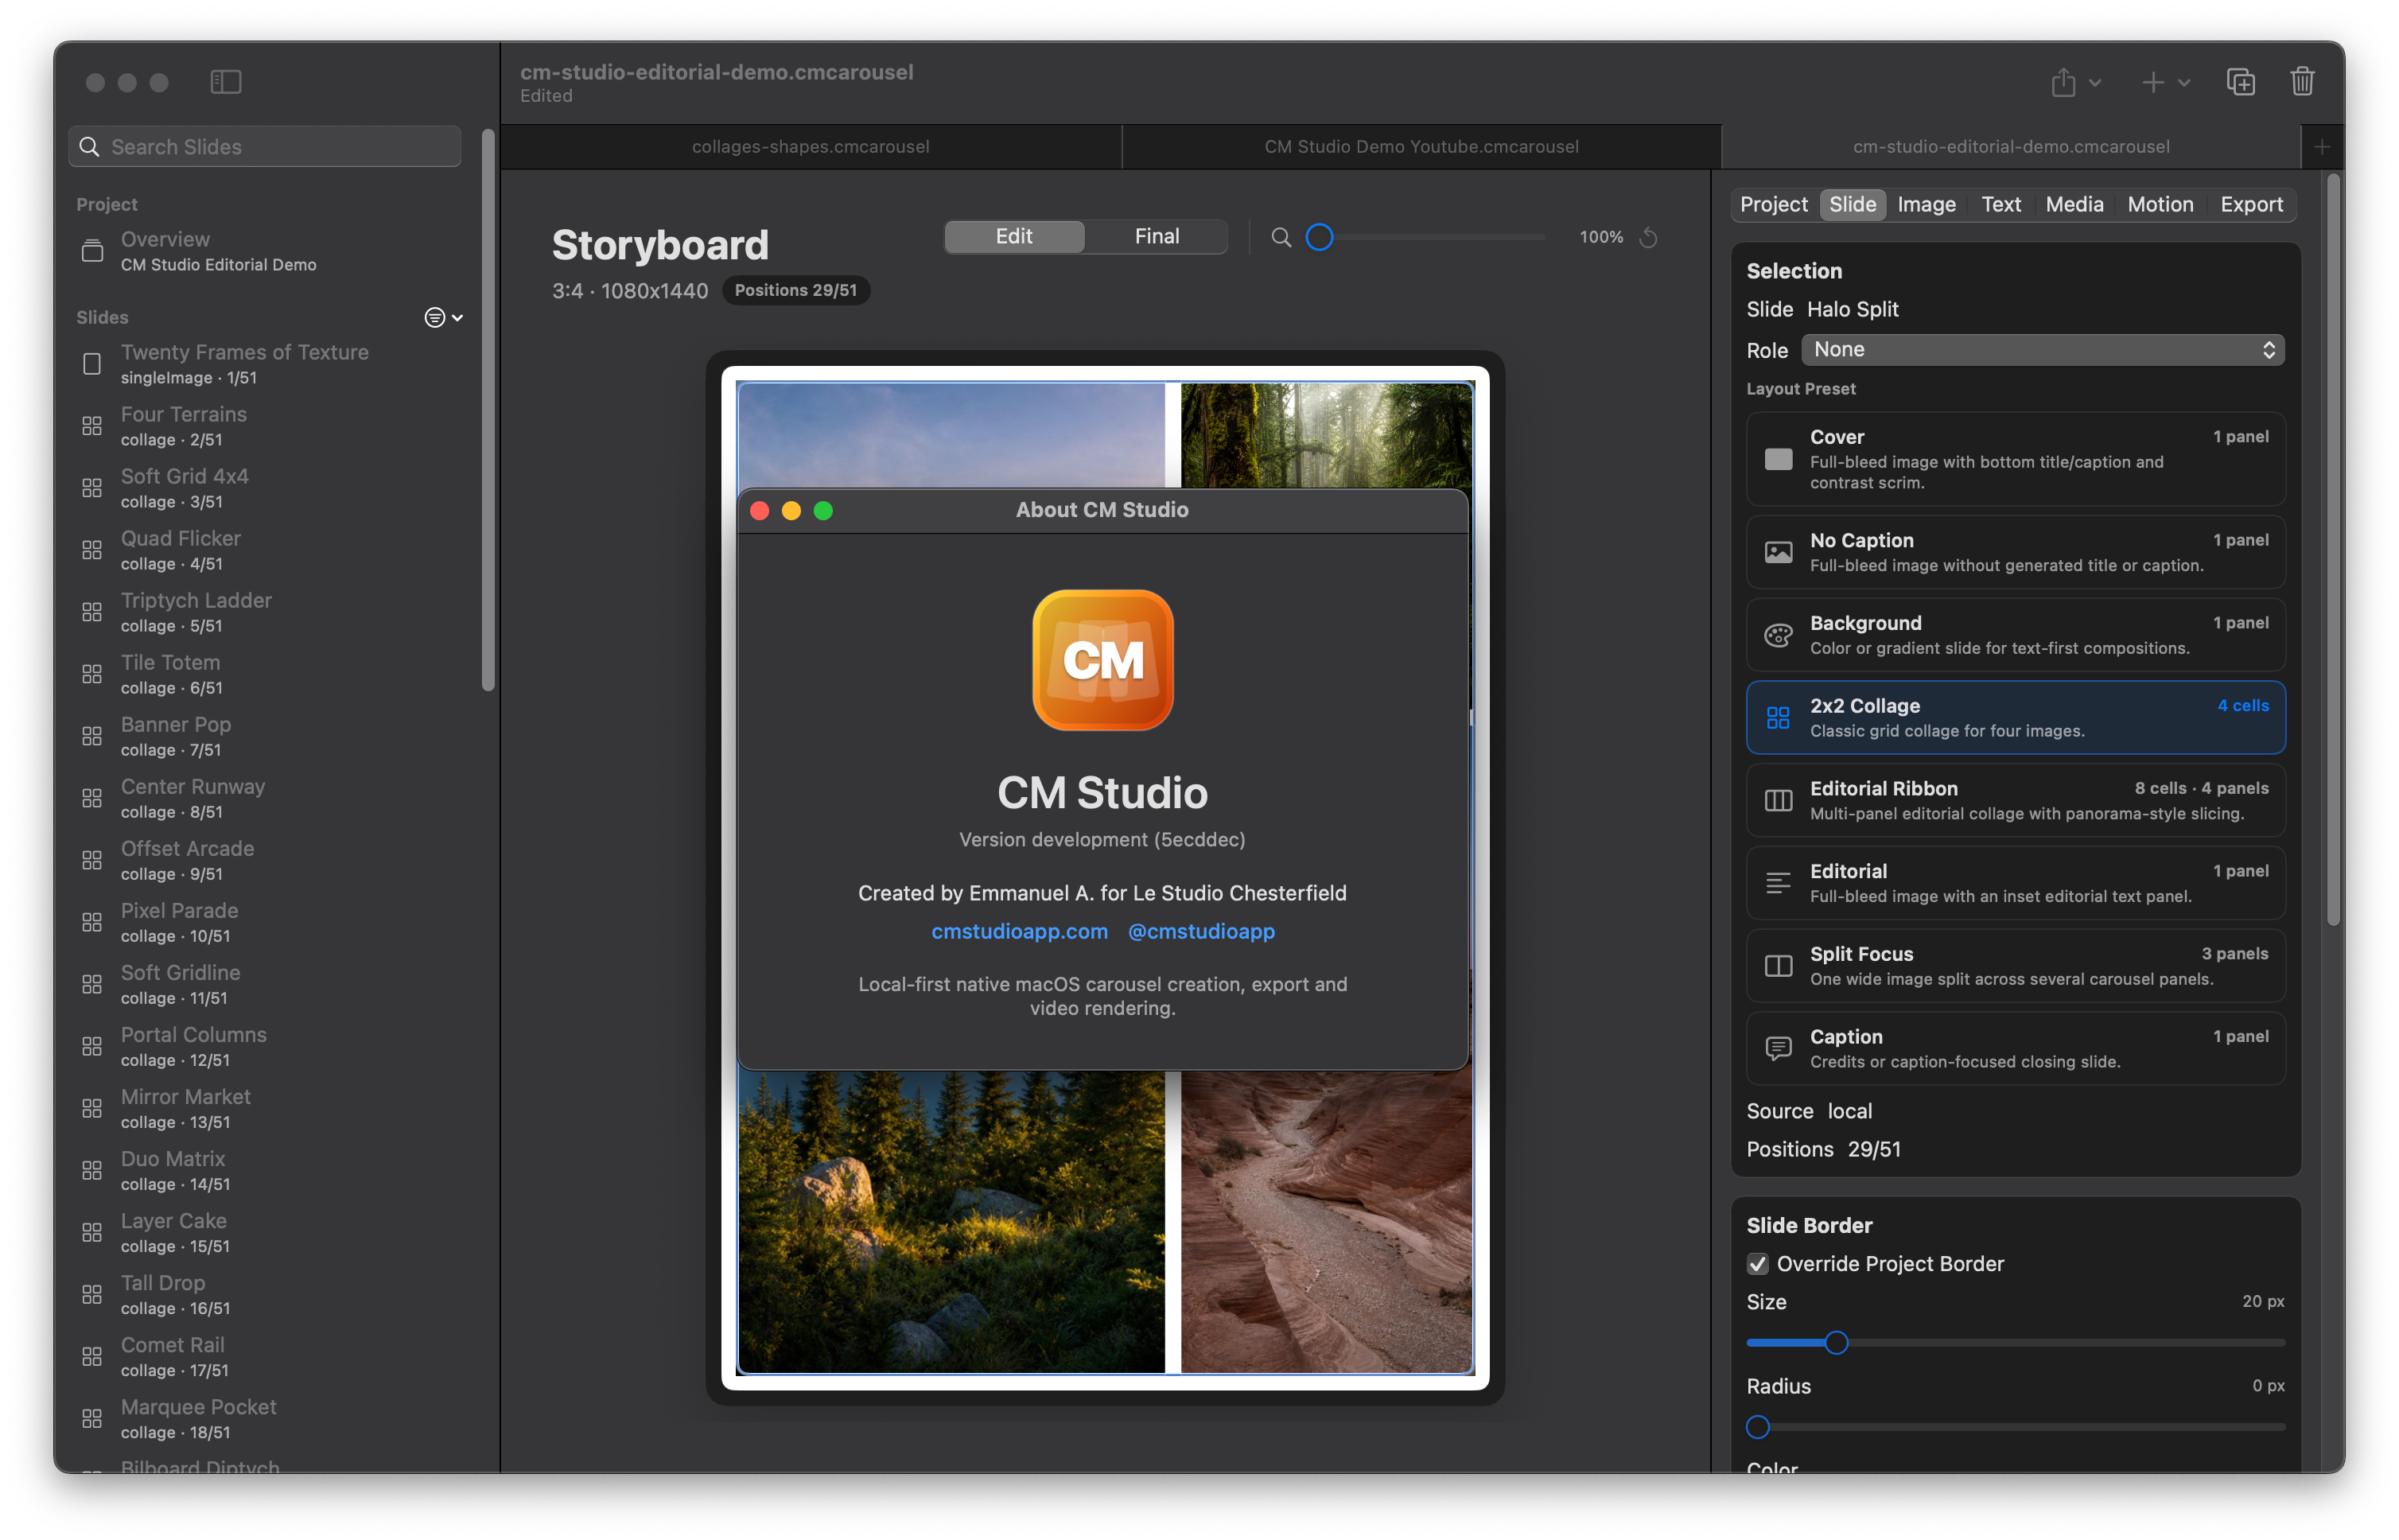Switch to collages-shapes.cmcarousel document tab
This screenshot has width=2399, height=1540.
point(810,147)
